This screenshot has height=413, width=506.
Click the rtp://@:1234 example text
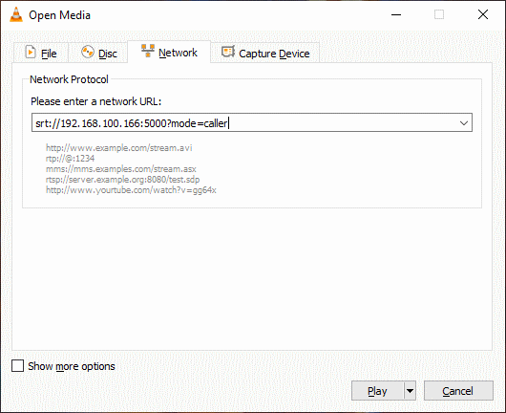(70, 159)
